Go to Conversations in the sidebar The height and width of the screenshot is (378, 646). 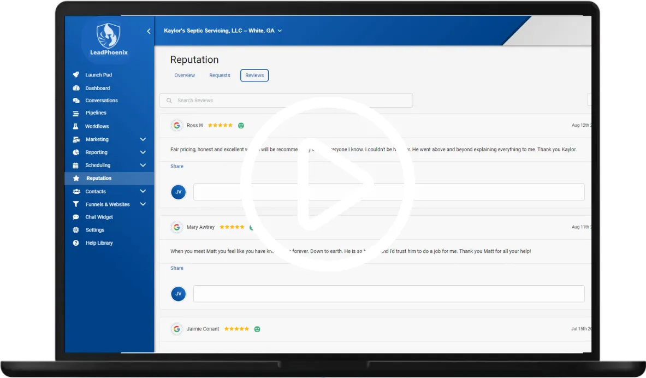(102, 100)
